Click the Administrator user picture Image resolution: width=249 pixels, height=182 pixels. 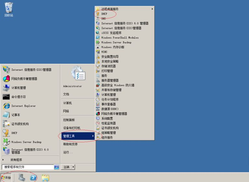click(78, 74)
